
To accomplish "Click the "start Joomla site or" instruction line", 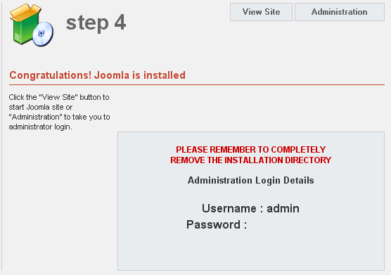I will 41,107.
